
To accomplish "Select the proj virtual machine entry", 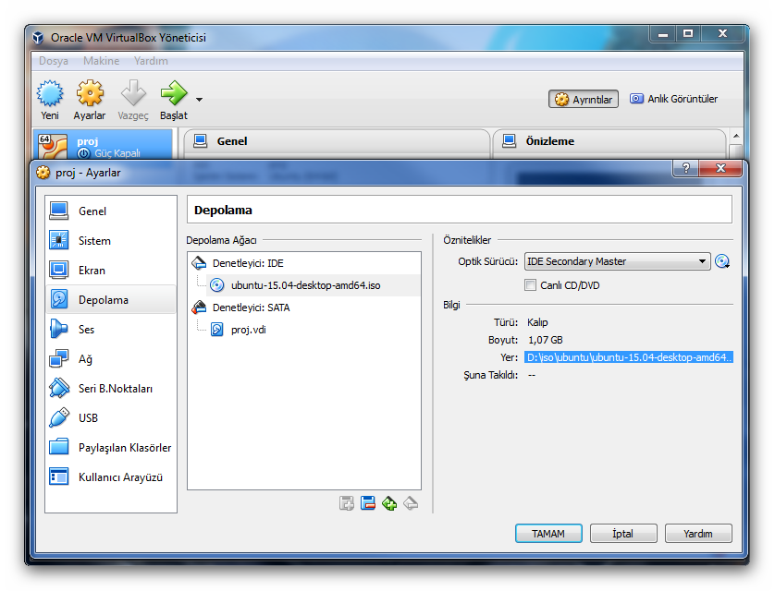I will coord(103,145).
